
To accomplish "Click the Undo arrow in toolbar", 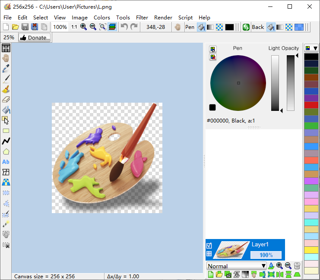I will 124,27.
